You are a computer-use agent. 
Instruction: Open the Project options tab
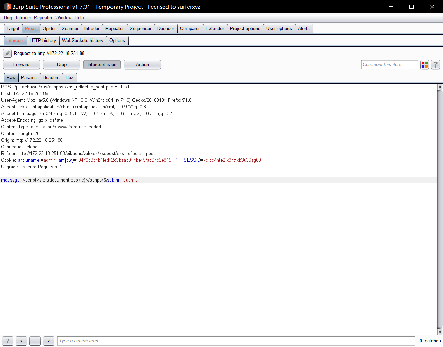pyautogui.click(x=245, y=28)
